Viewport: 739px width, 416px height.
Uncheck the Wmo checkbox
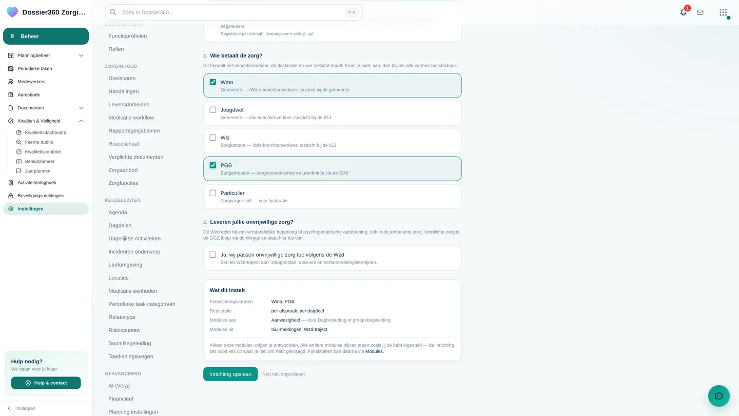pos(213,82)
